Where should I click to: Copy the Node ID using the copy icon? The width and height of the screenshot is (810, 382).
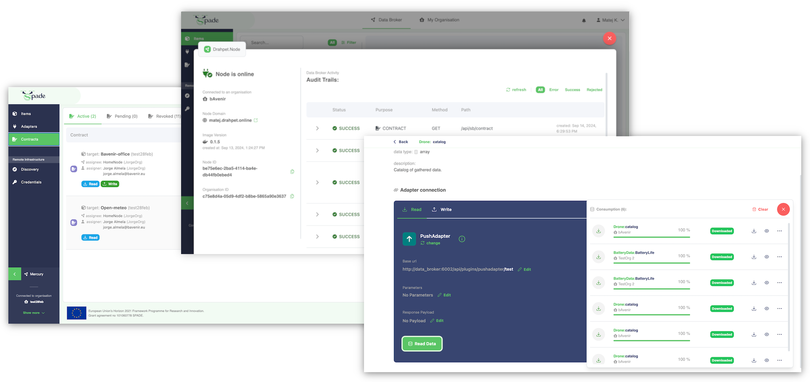pyautogui.click(x=292, y=171)
